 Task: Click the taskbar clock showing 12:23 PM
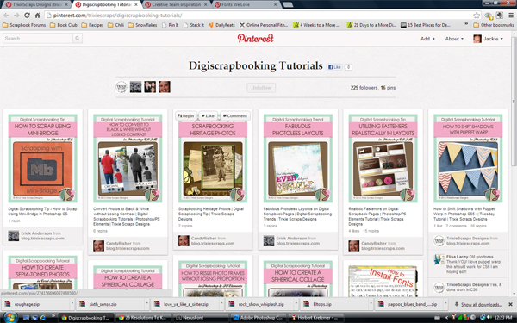point(503,317)
